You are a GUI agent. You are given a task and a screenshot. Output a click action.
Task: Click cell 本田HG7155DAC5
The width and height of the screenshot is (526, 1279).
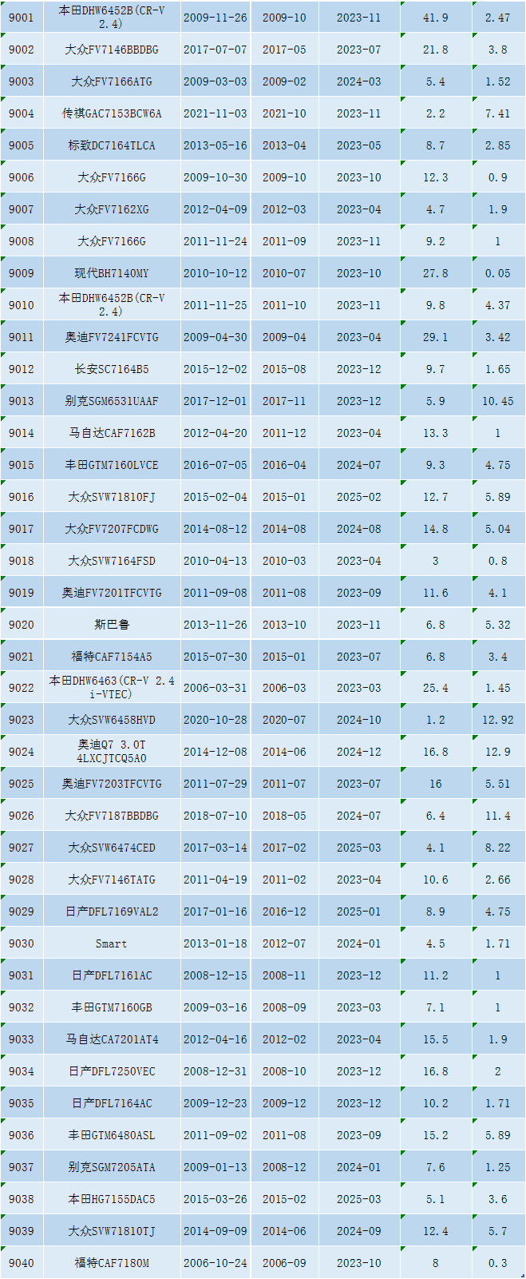[112, 1199]
